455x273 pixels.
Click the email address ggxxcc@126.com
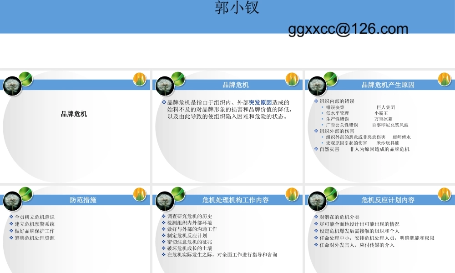click(348, 29)
